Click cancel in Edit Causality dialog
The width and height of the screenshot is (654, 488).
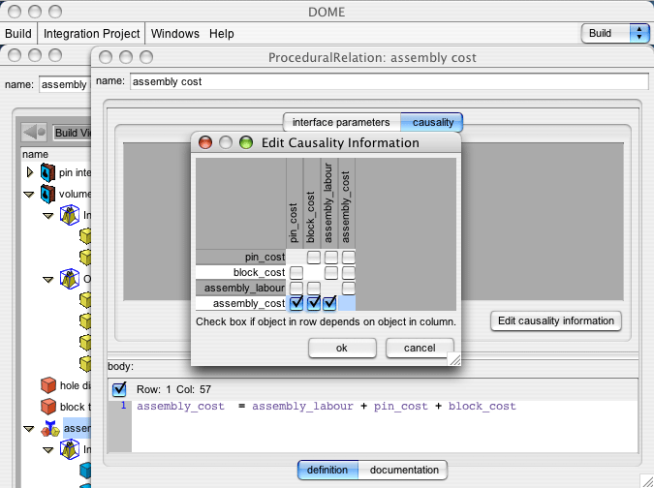(x=420, y=348)
